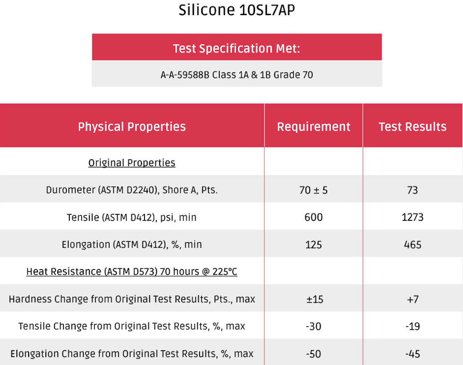The image size is (463, 365).
Task: Select the Elongation (ASTM D412) % row label
Action: [132, 244]
